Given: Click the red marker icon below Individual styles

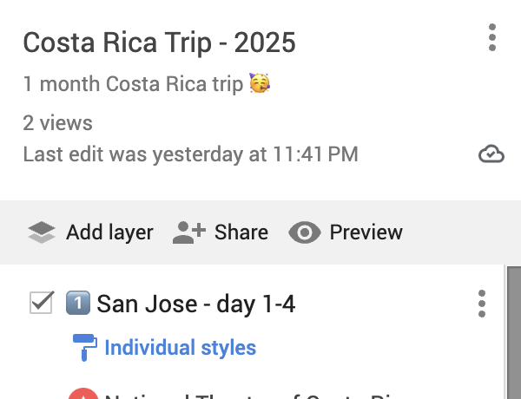Looking at the screenshot, I should click(x=81, y=395).
